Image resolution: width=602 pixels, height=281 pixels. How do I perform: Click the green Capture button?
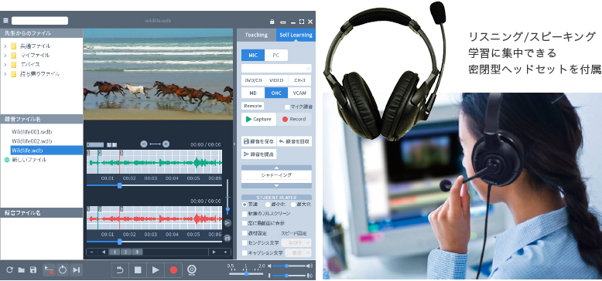pyautogui.click(x=258, y=119)
